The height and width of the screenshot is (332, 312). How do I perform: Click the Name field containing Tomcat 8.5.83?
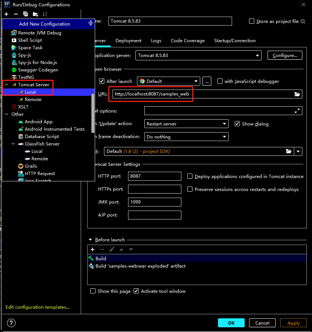pyautogui.click(x=170, y=21)
